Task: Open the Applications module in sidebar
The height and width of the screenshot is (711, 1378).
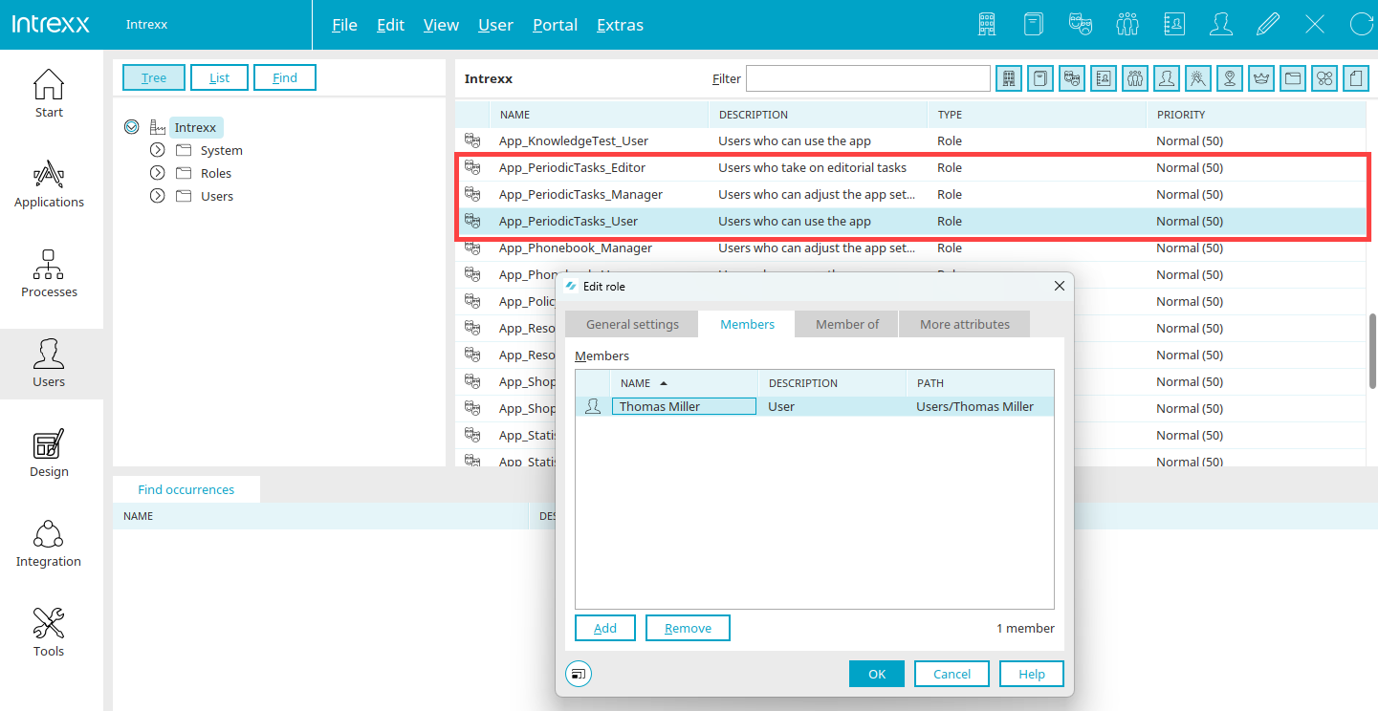Action: [x=49, y=183]
